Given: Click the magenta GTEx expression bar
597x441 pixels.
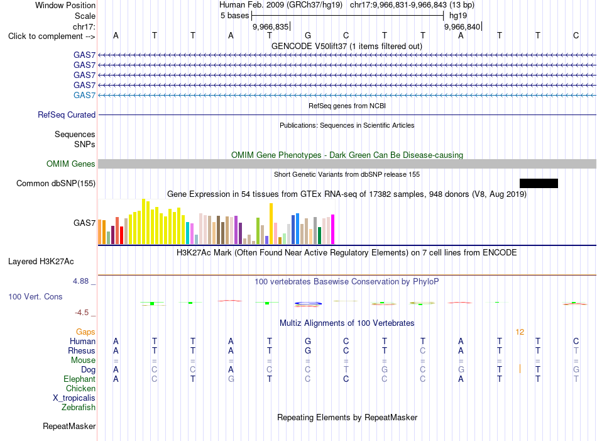Looking at the screenshot, I should tap(333, 229).
